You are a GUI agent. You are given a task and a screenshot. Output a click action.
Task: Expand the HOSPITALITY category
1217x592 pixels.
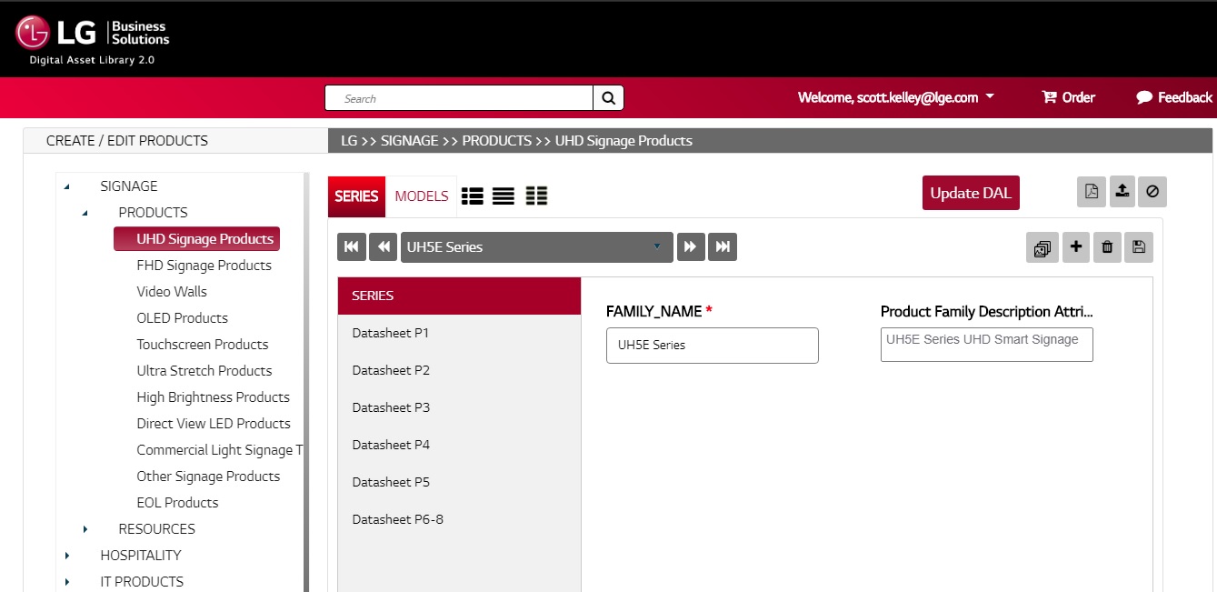coord(65,555)
